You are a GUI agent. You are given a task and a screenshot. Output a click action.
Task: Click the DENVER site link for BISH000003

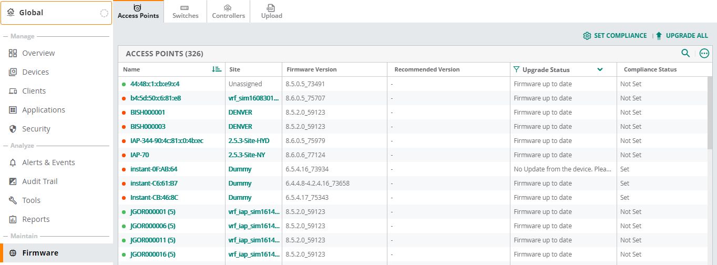(x=240, y=127)
